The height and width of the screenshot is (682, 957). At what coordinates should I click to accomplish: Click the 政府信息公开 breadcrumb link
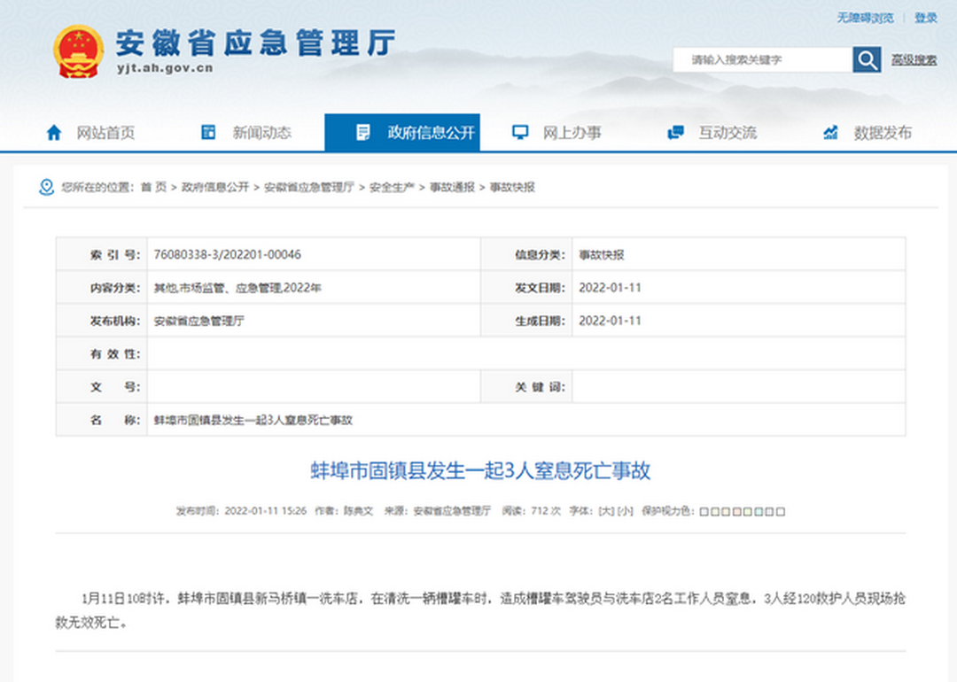coord(214,187)
